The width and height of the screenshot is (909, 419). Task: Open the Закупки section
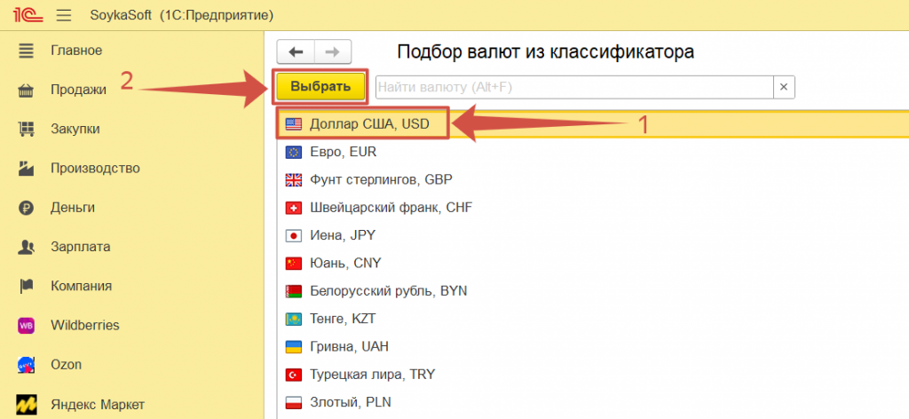75,129
